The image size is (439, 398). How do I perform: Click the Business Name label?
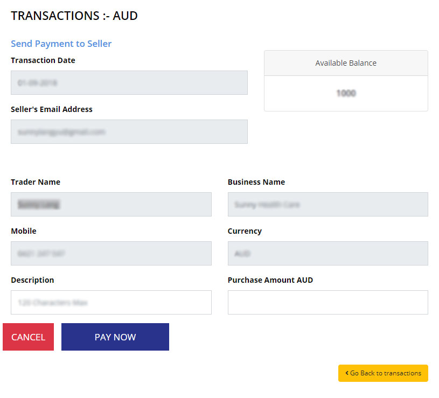[x=256, y=182]
